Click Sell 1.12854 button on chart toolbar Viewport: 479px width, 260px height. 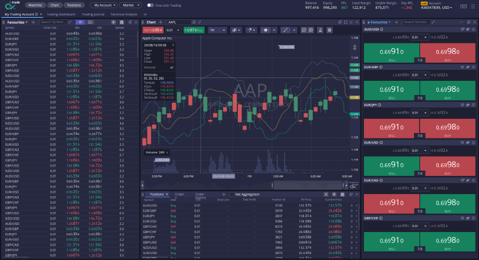[153, 30]
